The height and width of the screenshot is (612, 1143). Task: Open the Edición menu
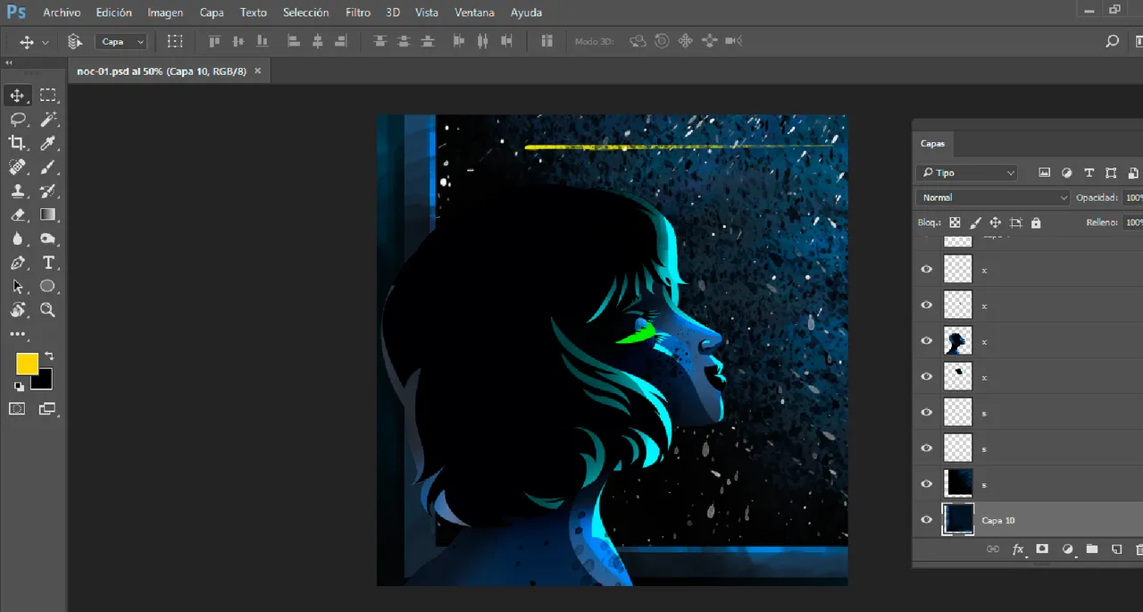point(114,13)
